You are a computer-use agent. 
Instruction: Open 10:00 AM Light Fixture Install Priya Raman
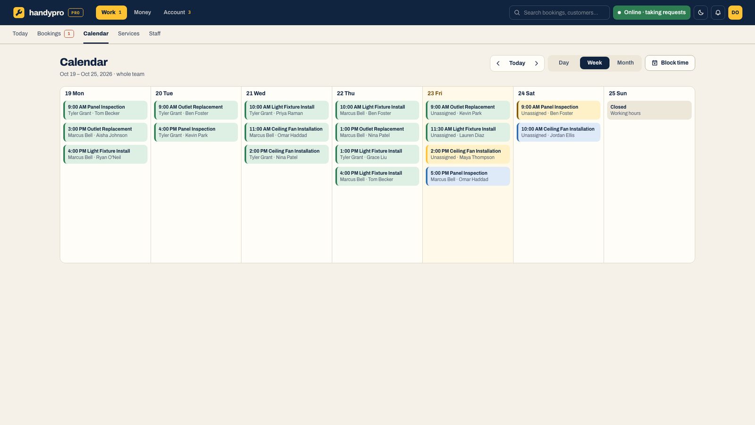(286, 110)
